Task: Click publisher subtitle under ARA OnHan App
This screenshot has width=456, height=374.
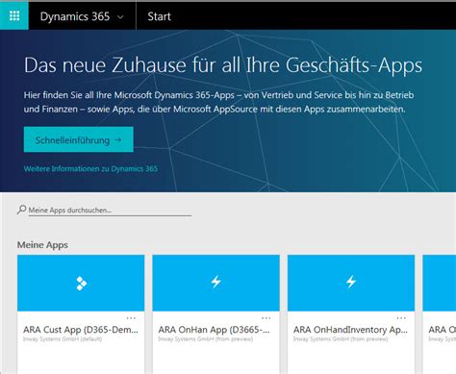Action: (x=206, y=338)
